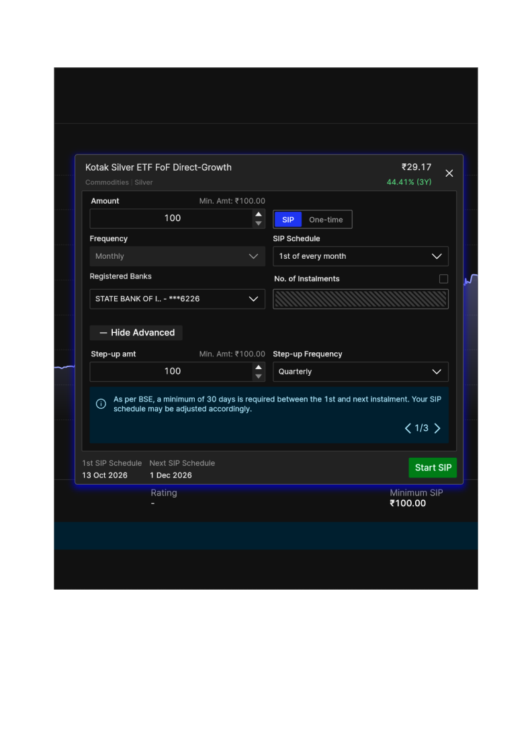The height and width of the screenshot is (753, 532).
Task: Click the Amount input field
Action: [172, 219]
